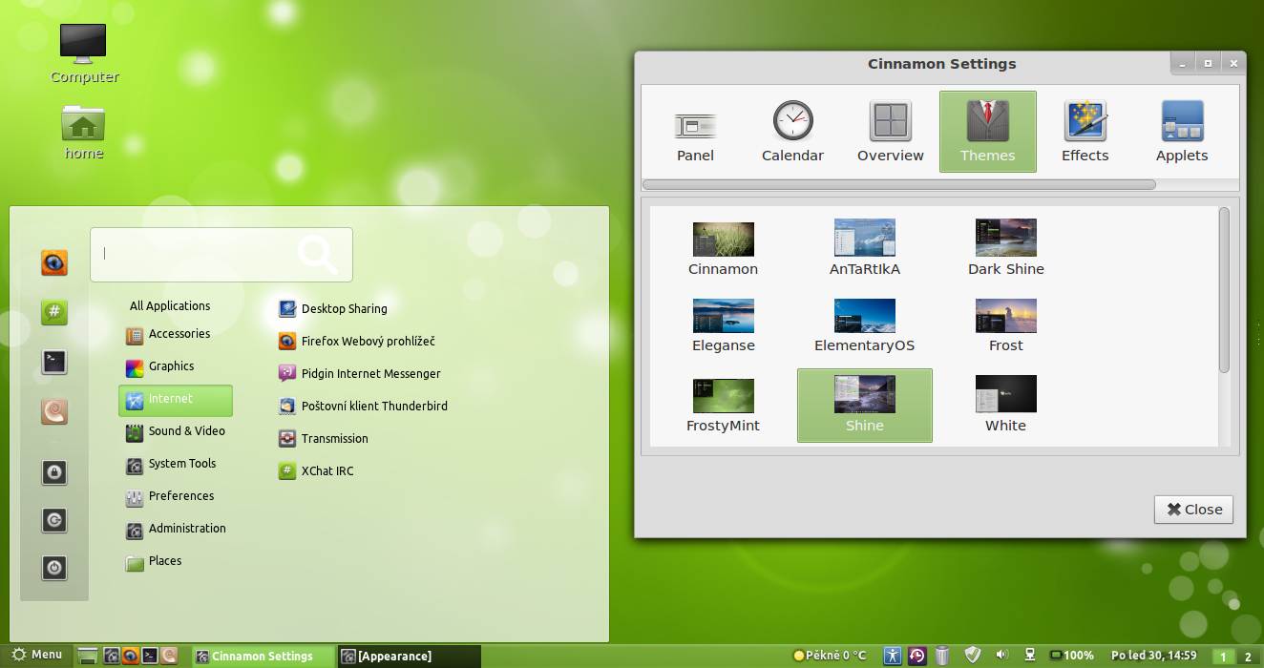The image size is (1264, 668).
Task: Choose the AnTaRtIkA theme
Action: [x=864, y=249]
